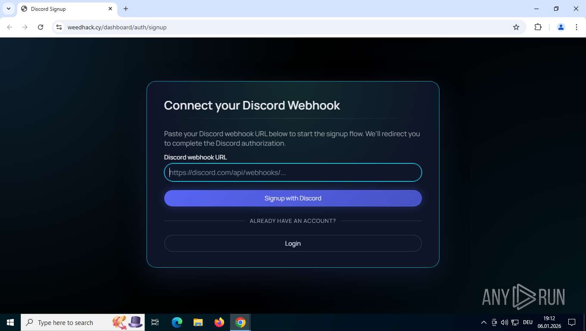Click the address bar URL text
586x331 pixels.
pos(117,27)
